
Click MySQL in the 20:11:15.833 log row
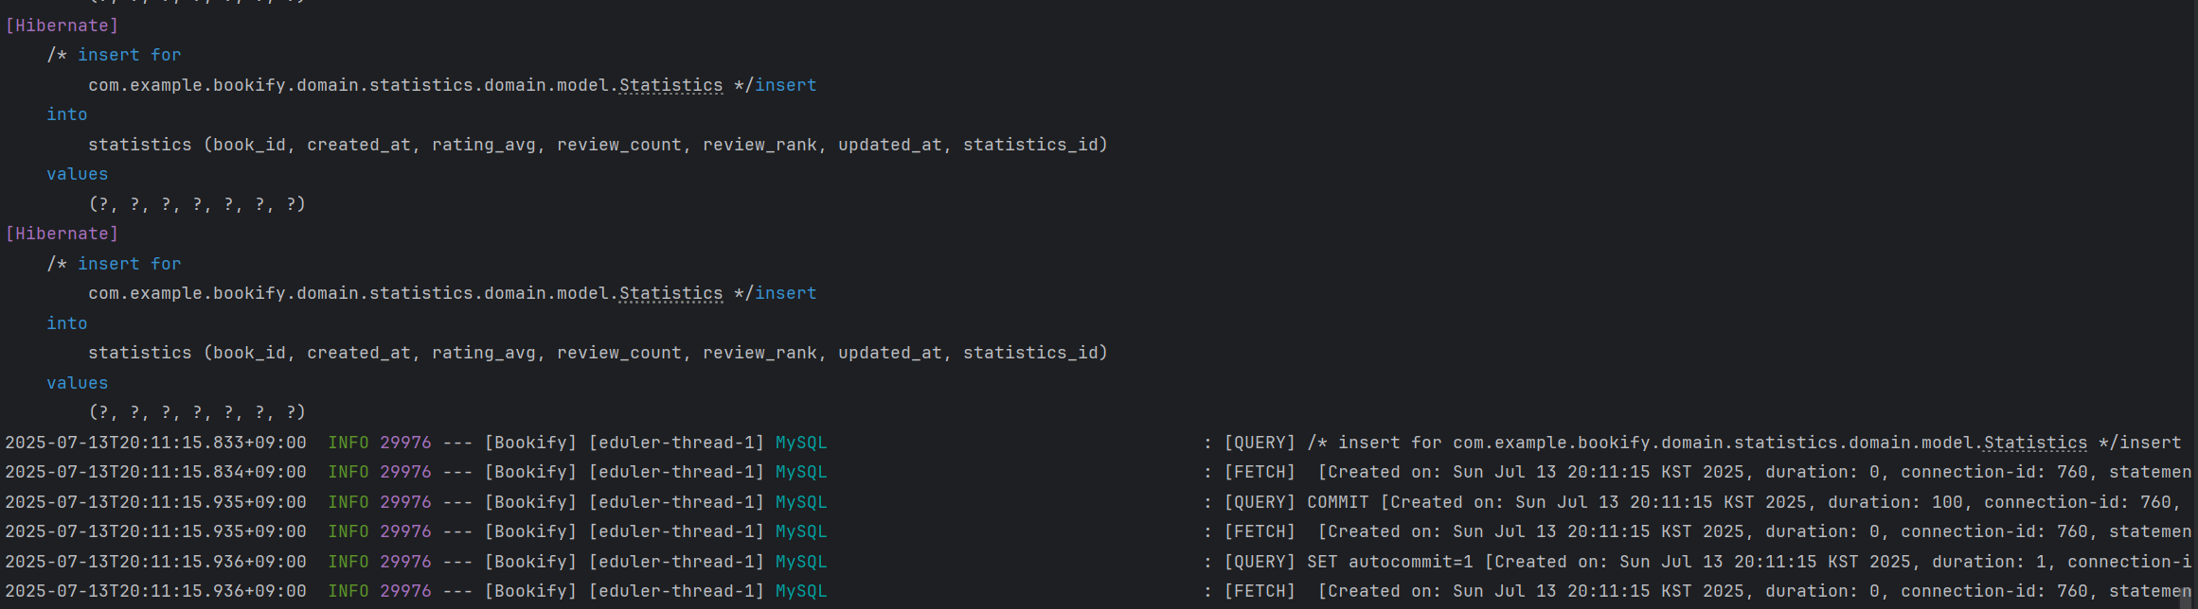[801, 443]
